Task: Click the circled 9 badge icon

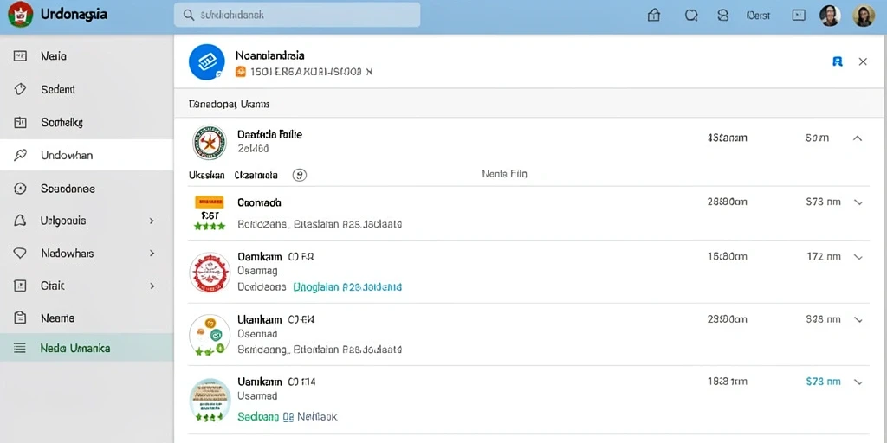Action: tap(299, 175)
